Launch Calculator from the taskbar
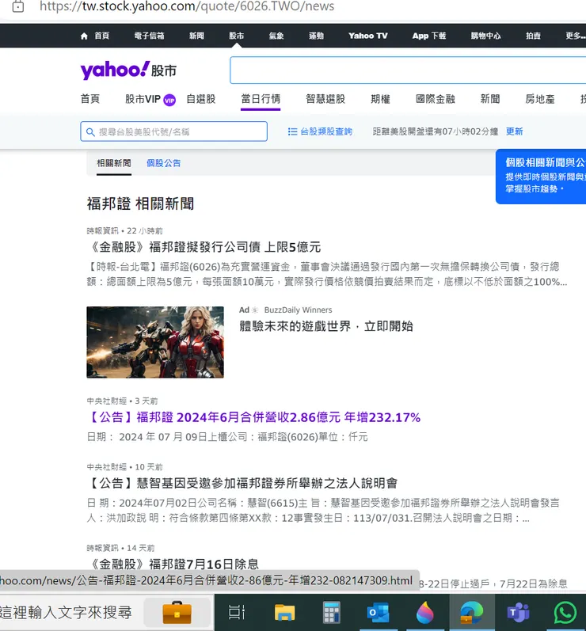The height and width of the screenshot is (631, 586). click(x=332, y=613)
